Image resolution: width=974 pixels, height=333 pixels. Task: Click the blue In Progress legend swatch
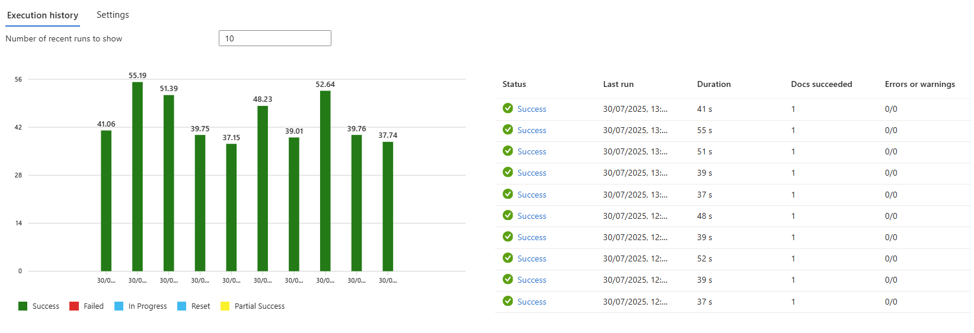(x=119, y=306)
